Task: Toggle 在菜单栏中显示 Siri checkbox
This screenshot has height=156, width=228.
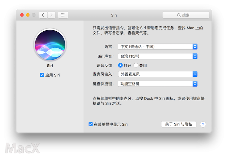Action: [x=91, y=124]
